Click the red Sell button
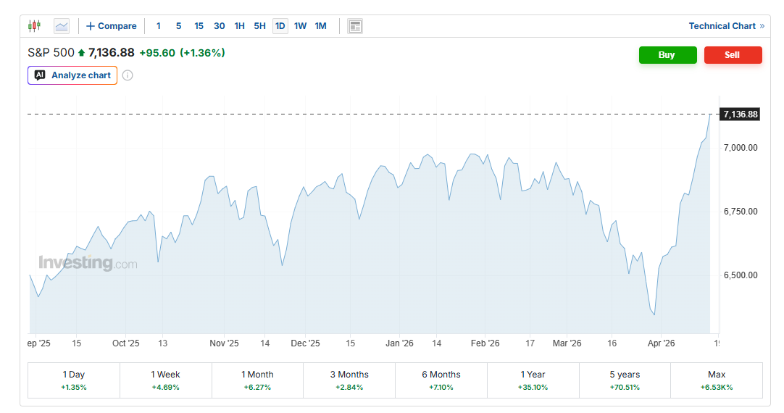This screenshot has width=784, height=413. coord(733,55)
